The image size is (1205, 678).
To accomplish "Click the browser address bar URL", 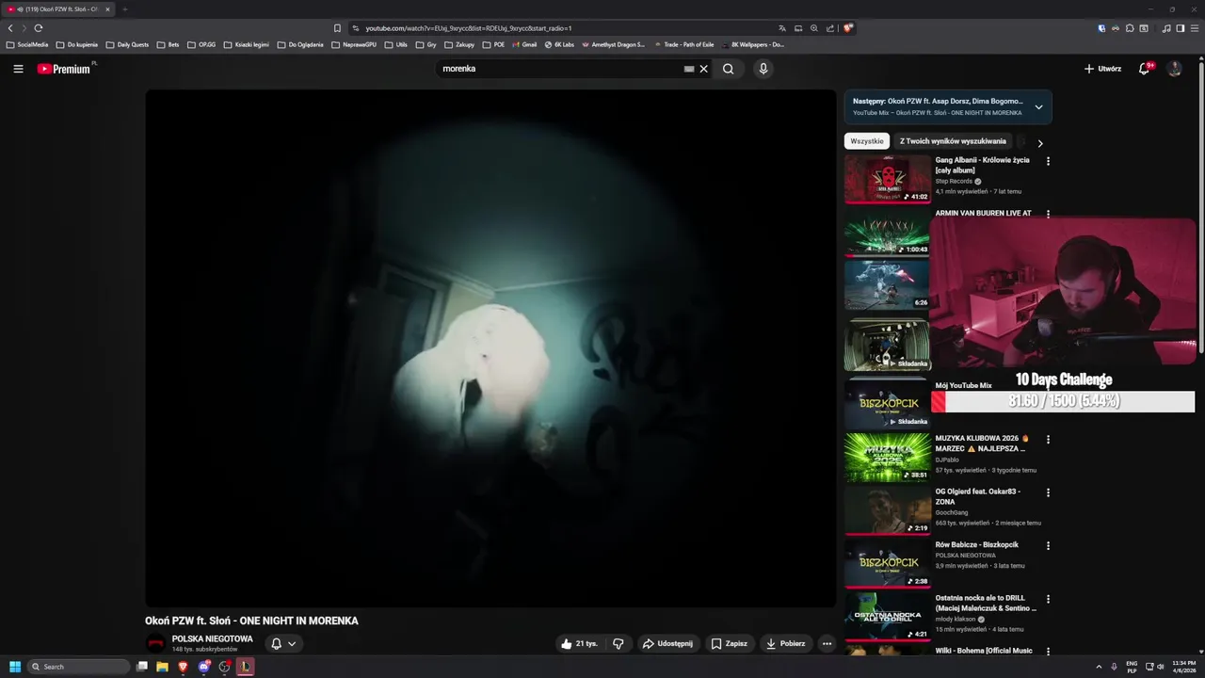I will (x=469, y=28).
